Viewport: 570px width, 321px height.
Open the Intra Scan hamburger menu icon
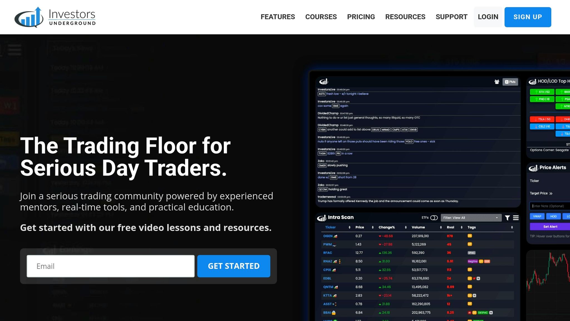click(x=516, y=218)
